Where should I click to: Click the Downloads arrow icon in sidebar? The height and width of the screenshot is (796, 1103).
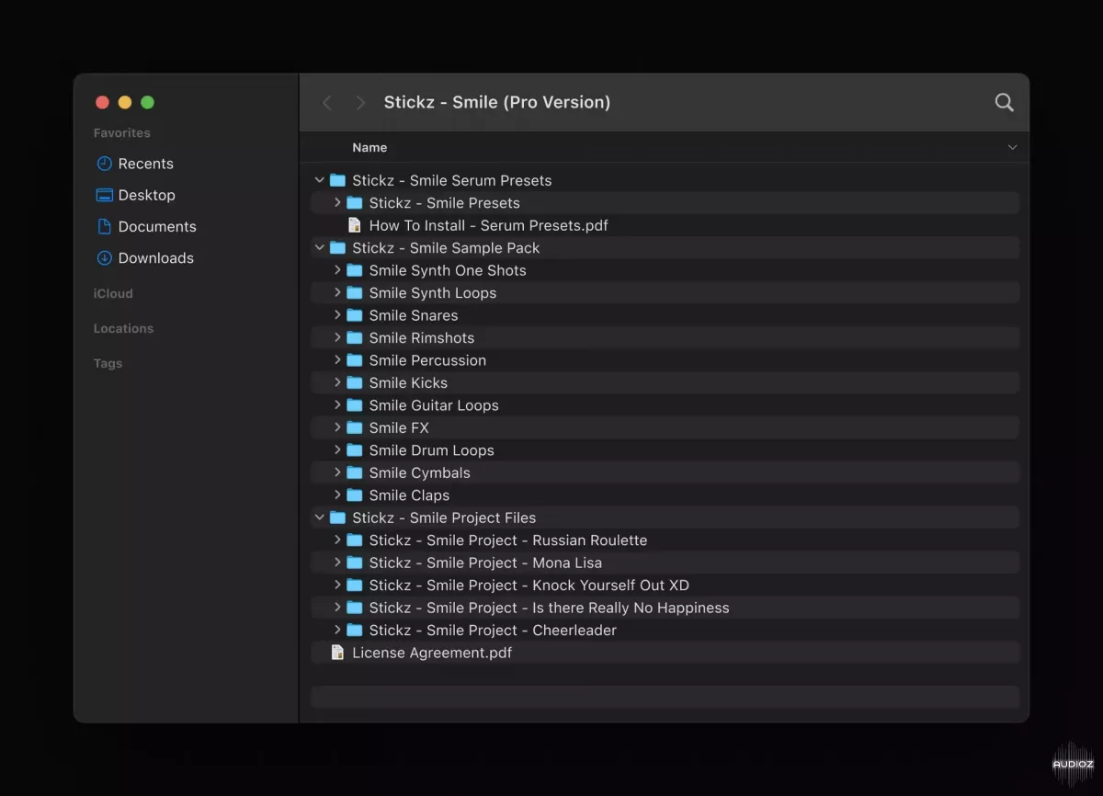point(105,258)
